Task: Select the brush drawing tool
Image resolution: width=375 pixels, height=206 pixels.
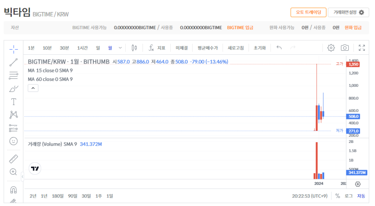Action: (14, 89)
